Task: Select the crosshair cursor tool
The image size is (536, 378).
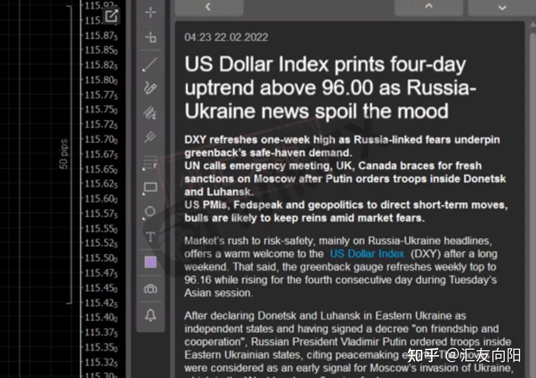Action: click(150, 12)
